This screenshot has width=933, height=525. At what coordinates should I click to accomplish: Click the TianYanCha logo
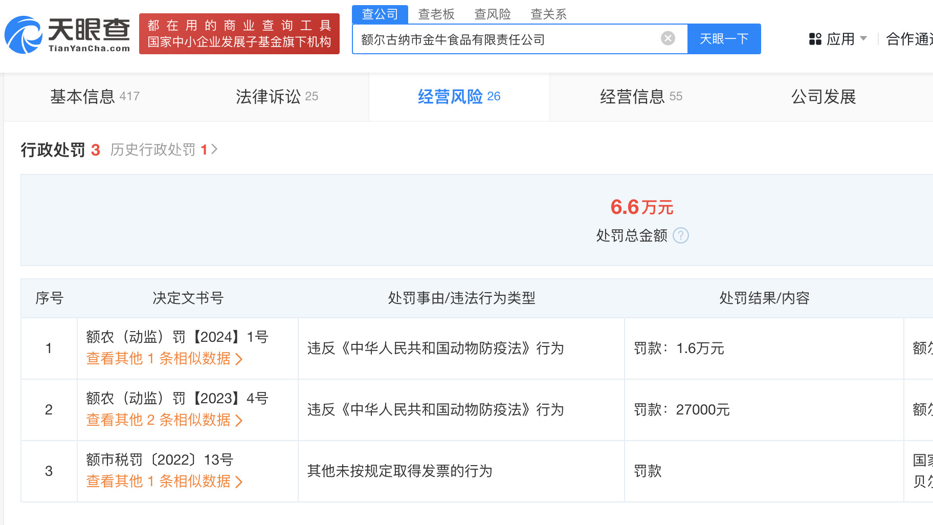point(67,34)
